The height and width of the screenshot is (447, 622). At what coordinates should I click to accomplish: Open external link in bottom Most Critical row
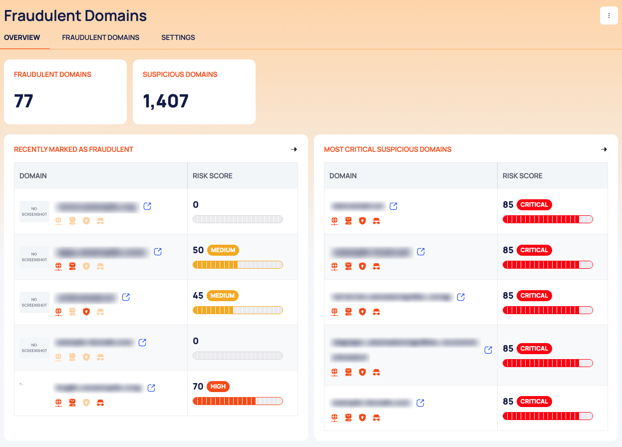(x=420, y=403)
